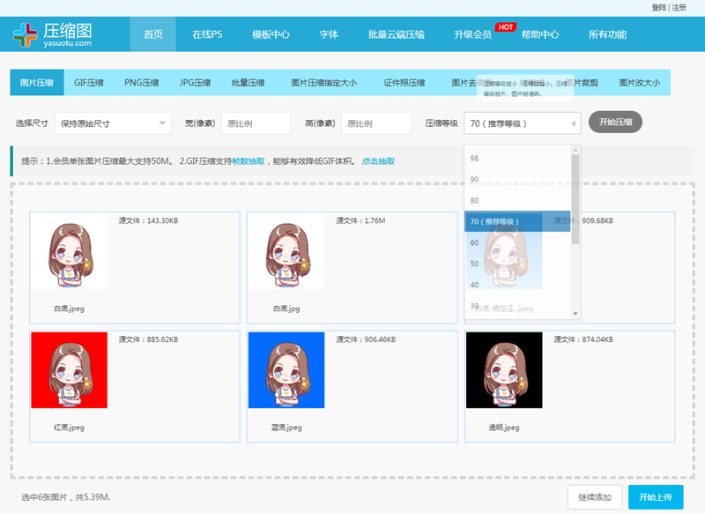
Task: Click dropdown list scrollbar up arrow
Action: click(x=575, y=150)
